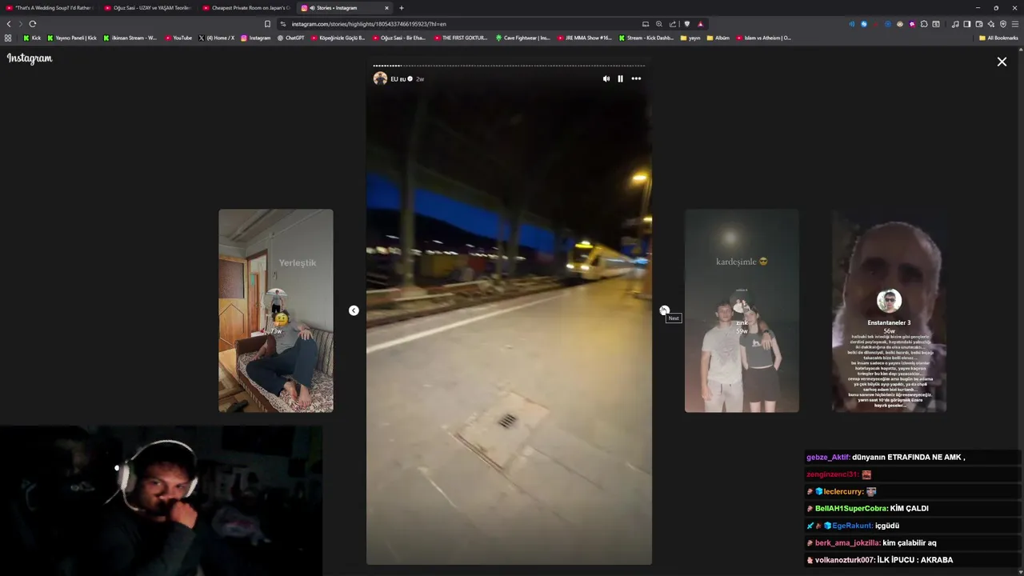Switch to the 'Cheapest Private Room' tab

246,8
